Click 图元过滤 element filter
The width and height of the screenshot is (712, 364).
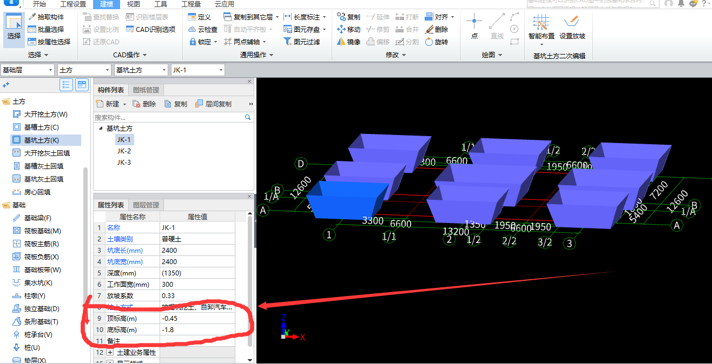point(302,42)
